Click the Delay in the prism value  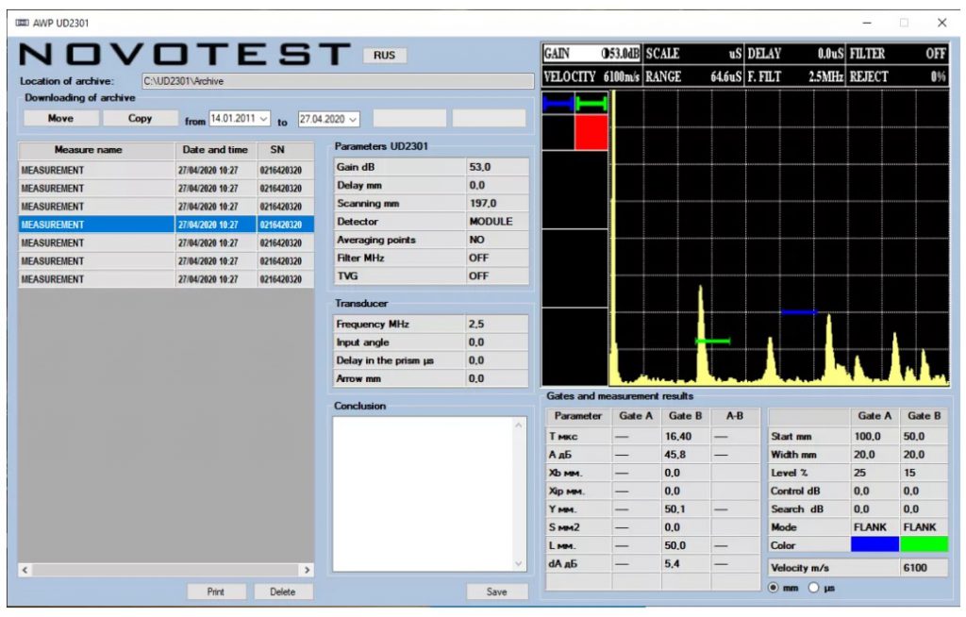coord(496,360)
